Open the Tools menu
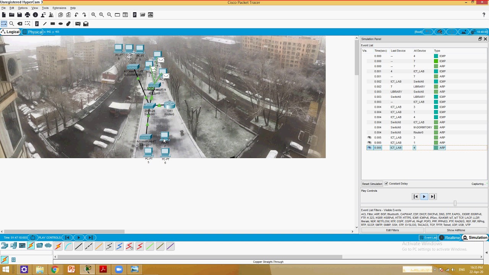489x275 pixels. [45, 8]
